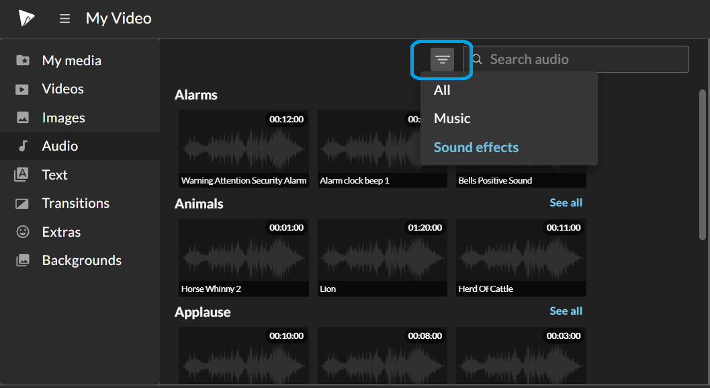Click the 00:01:00 duration badge
Screen dimensions: 710x388
point(286,227)
